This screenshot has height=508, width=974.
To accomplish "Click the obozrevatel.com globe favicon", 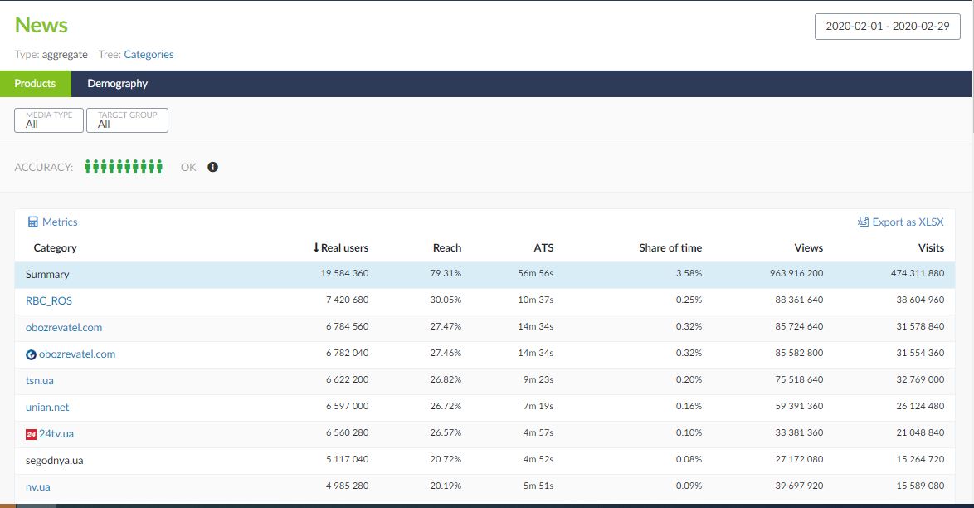I will [32, 354].
